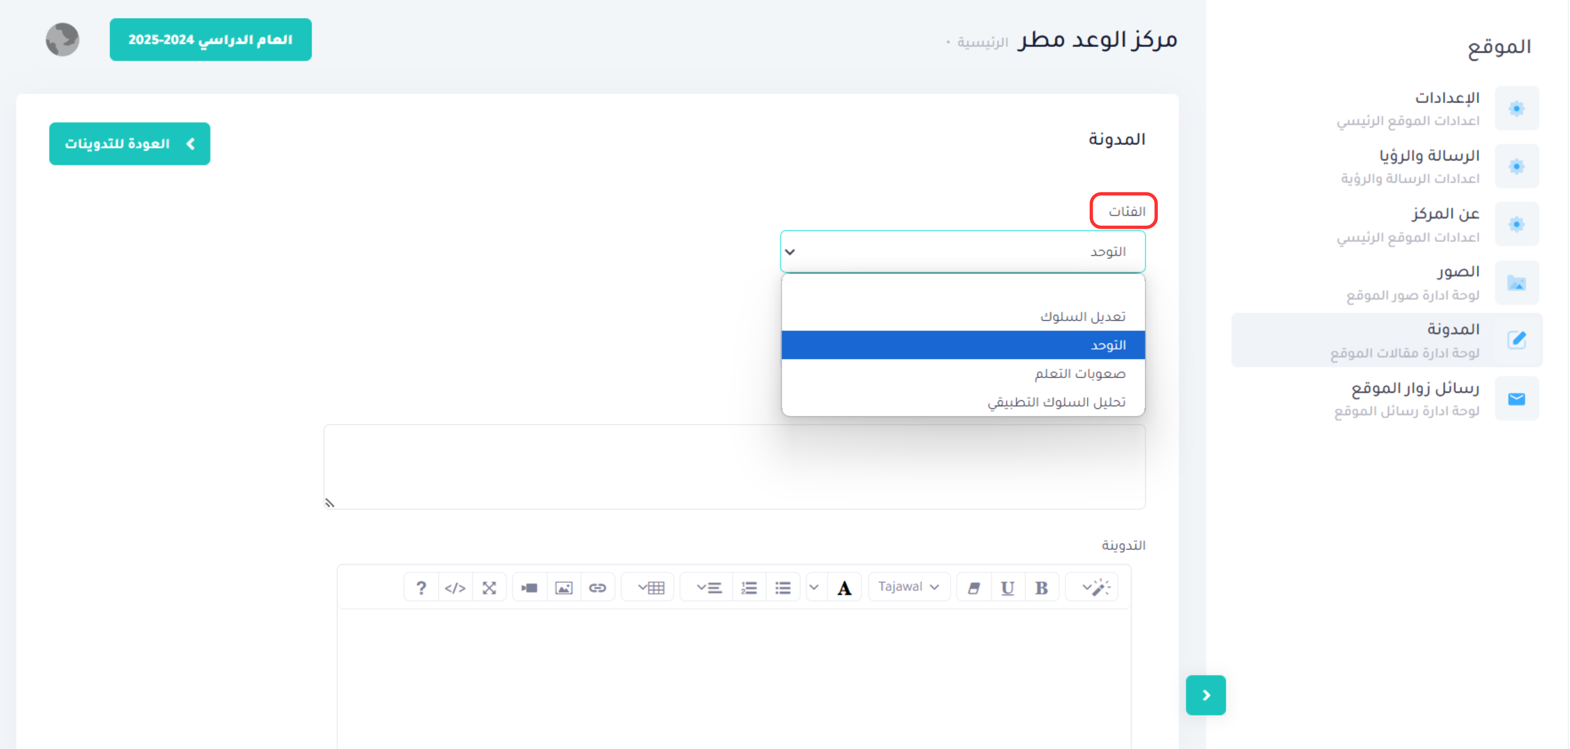This screenshot has width=1570, height=749.
Task: Click the الفئات field label
Action: coord(1127,212)
